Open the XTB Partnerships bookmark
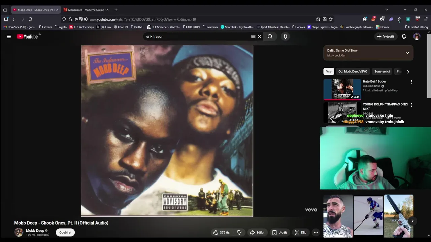The width and height of the screenshot is (431, 242). (81, 27)
